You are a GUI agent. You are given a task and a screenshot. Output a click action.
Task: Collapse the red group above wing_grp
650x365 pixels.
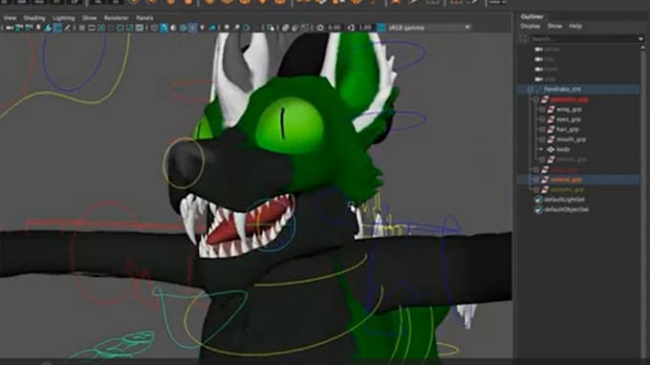point(536,99)
